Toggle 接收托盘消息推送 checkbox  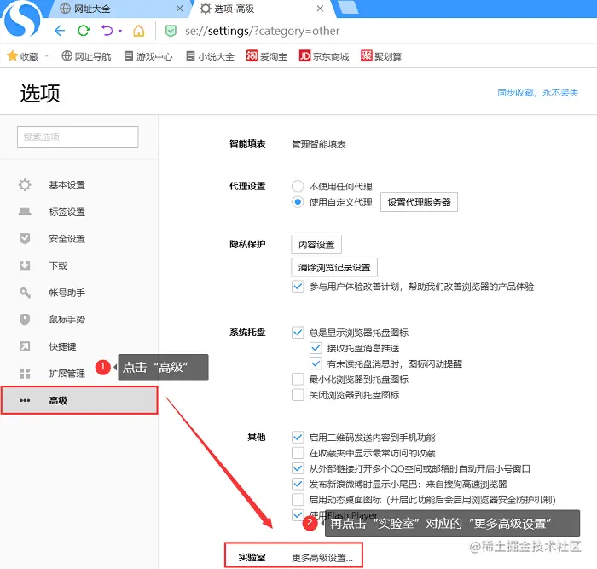coord(316,348)
